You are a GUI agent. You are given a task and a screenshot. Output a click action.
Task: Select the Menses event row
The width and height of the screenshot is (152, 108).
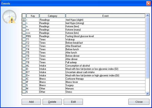(x=105, y=88)
